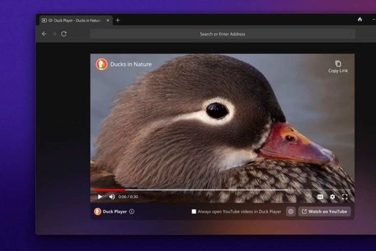Copy Link using top-right video icon

(338, 67)
